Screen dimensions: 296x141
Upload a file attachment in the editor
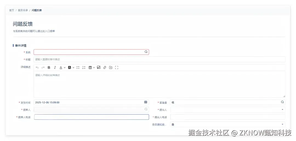[111, 68]
